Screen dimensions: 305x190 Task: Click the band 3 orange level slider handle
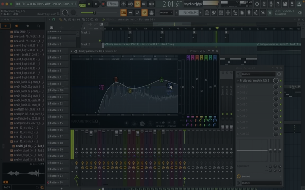pos(197,79)
